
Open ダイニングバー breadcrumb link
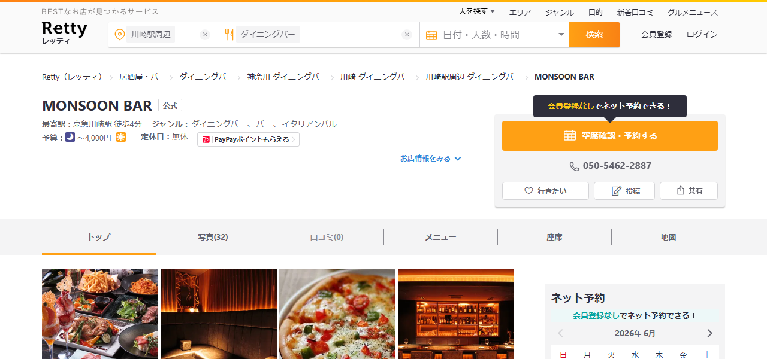(206, 77)
